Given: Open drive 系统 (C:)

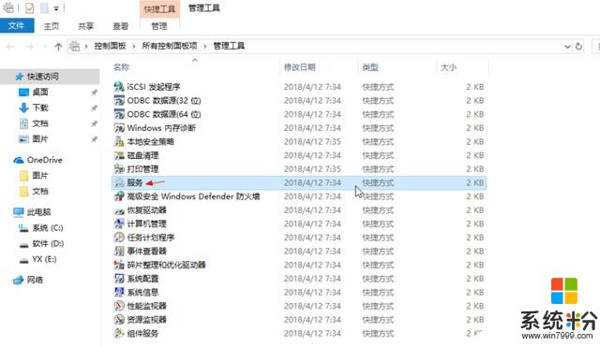Looking at the screenshot, I should coord(48,228).
